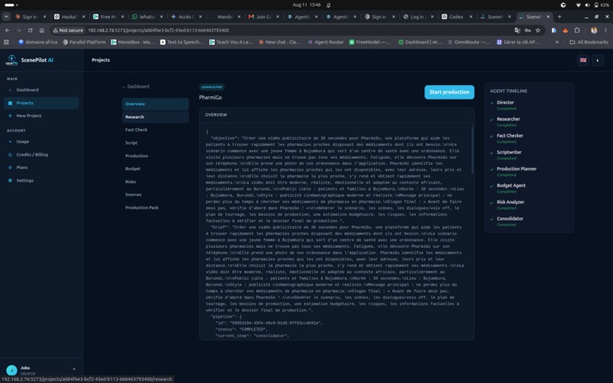Screen dimensions: 613x383
Task: Click the browser Forward arrow
Action: [18, 30]
